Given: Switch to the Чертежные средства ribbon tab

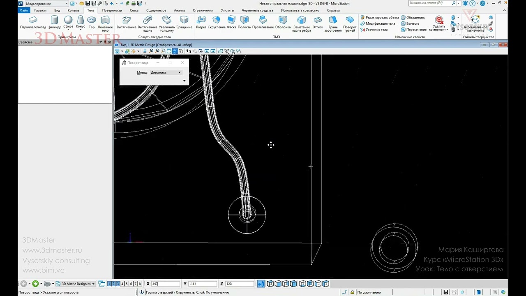Looking at the screenshot, I should coord(257,10).
